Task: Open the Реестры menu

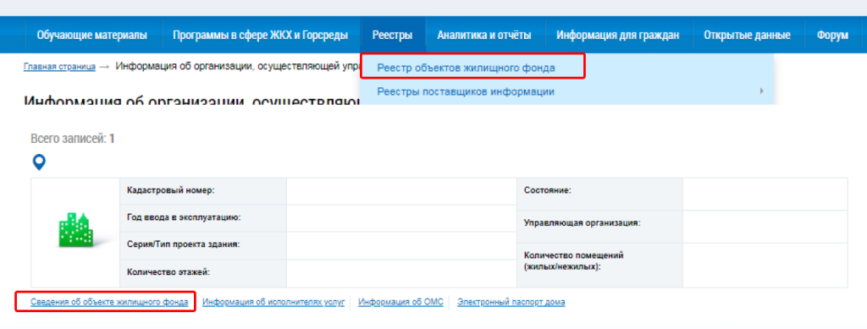Action: (392, 36)
